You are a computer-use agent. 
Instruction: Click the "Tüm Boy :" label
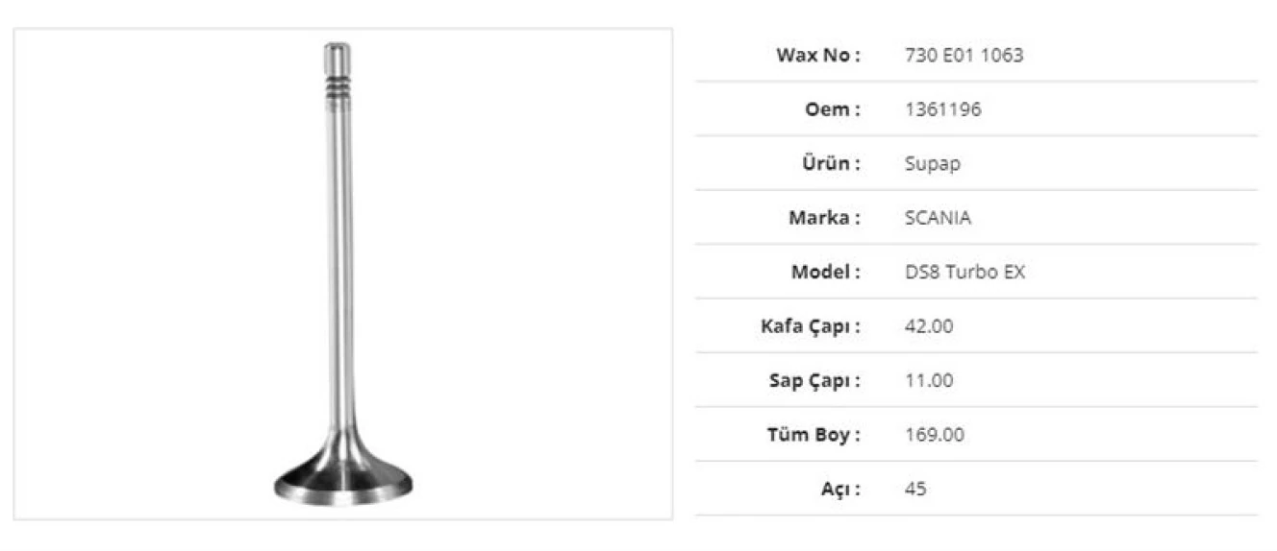pyautogui.click(x=814, y=435)
